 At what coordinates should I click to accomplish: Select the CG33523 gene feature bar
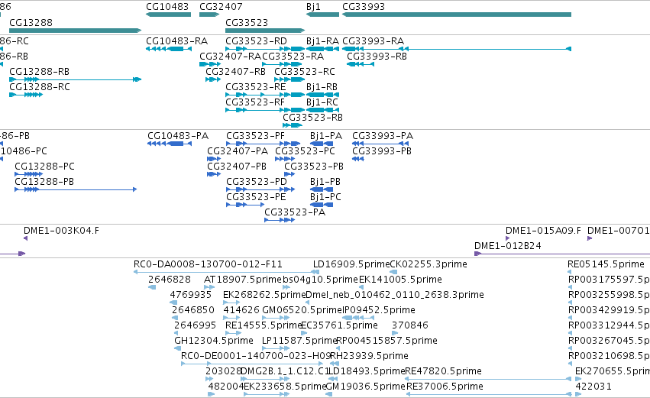tap(265, 31)
